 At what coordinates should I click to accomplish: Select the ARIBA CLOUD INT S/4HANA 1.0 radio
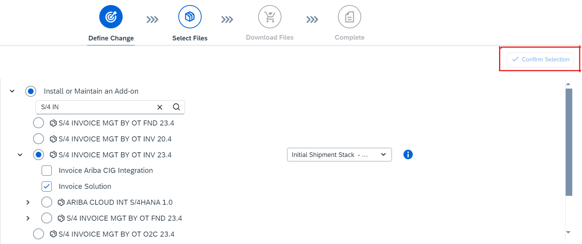click(x=47, y=202)
